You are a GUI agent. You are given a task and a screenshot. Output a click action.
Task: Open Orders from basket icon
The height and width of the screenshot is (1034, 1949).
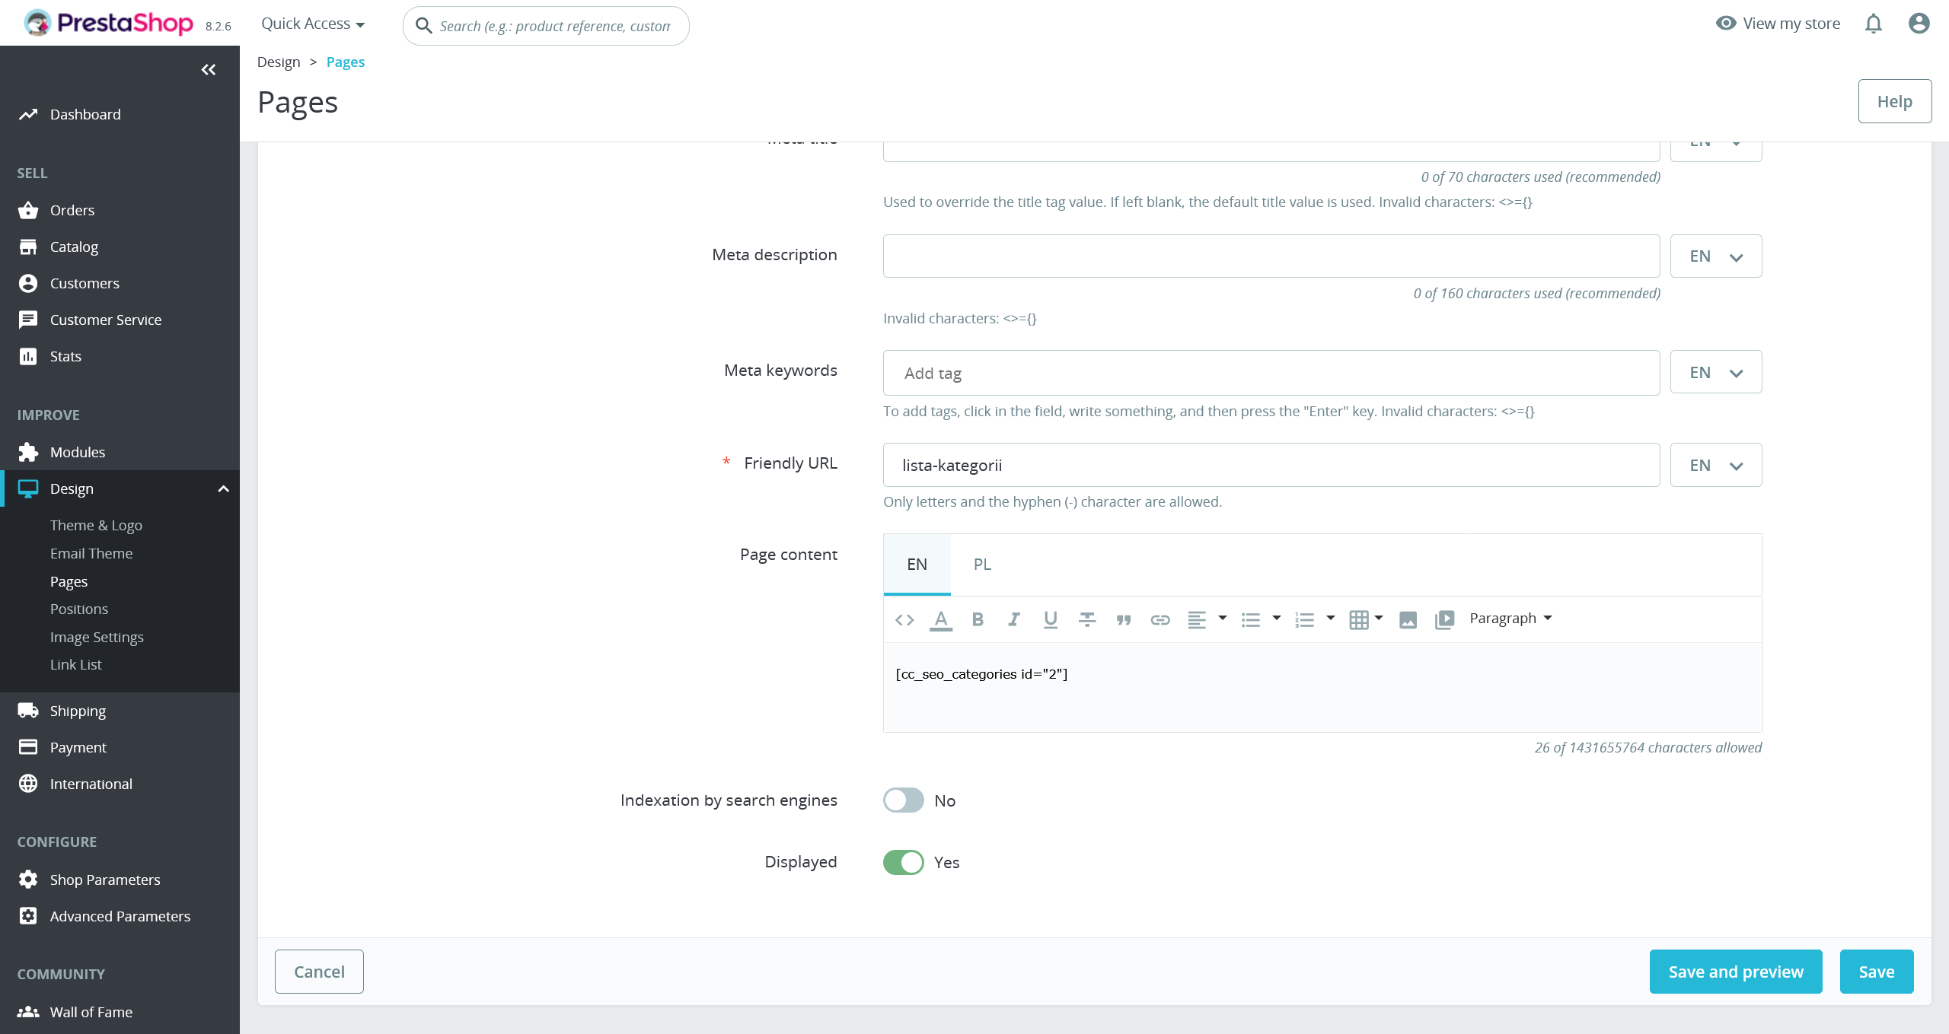click(28, 210)
